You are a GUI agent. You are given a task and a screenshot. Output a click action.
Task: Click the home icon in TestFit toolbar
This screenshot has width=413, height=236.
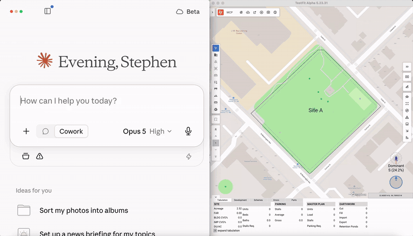point(241,12)
